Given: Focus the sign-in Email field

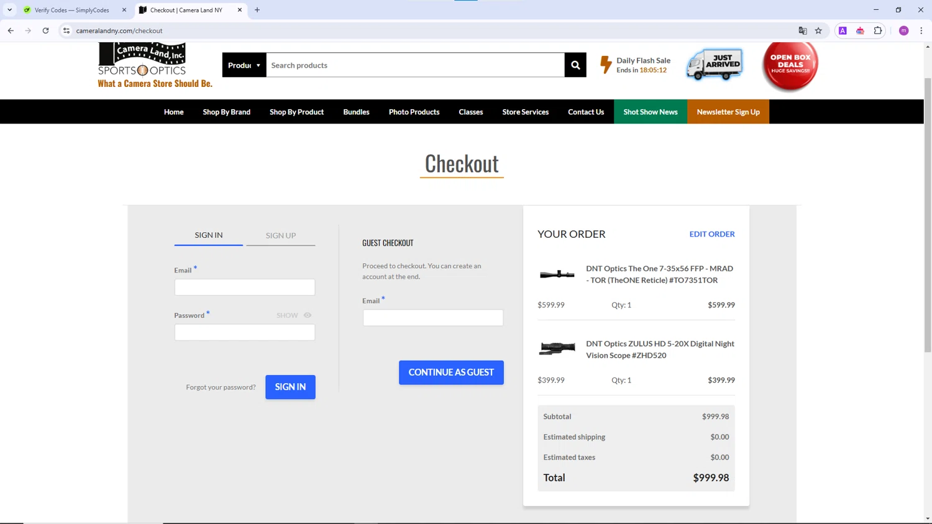Looking at the screenshot, I should tap(245, 287).
